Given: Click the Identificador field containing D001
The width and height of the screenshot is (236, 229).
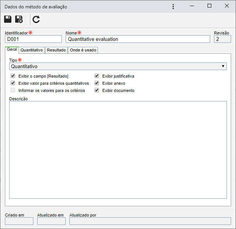Looking at the screenshot, I should coord(33,39).
